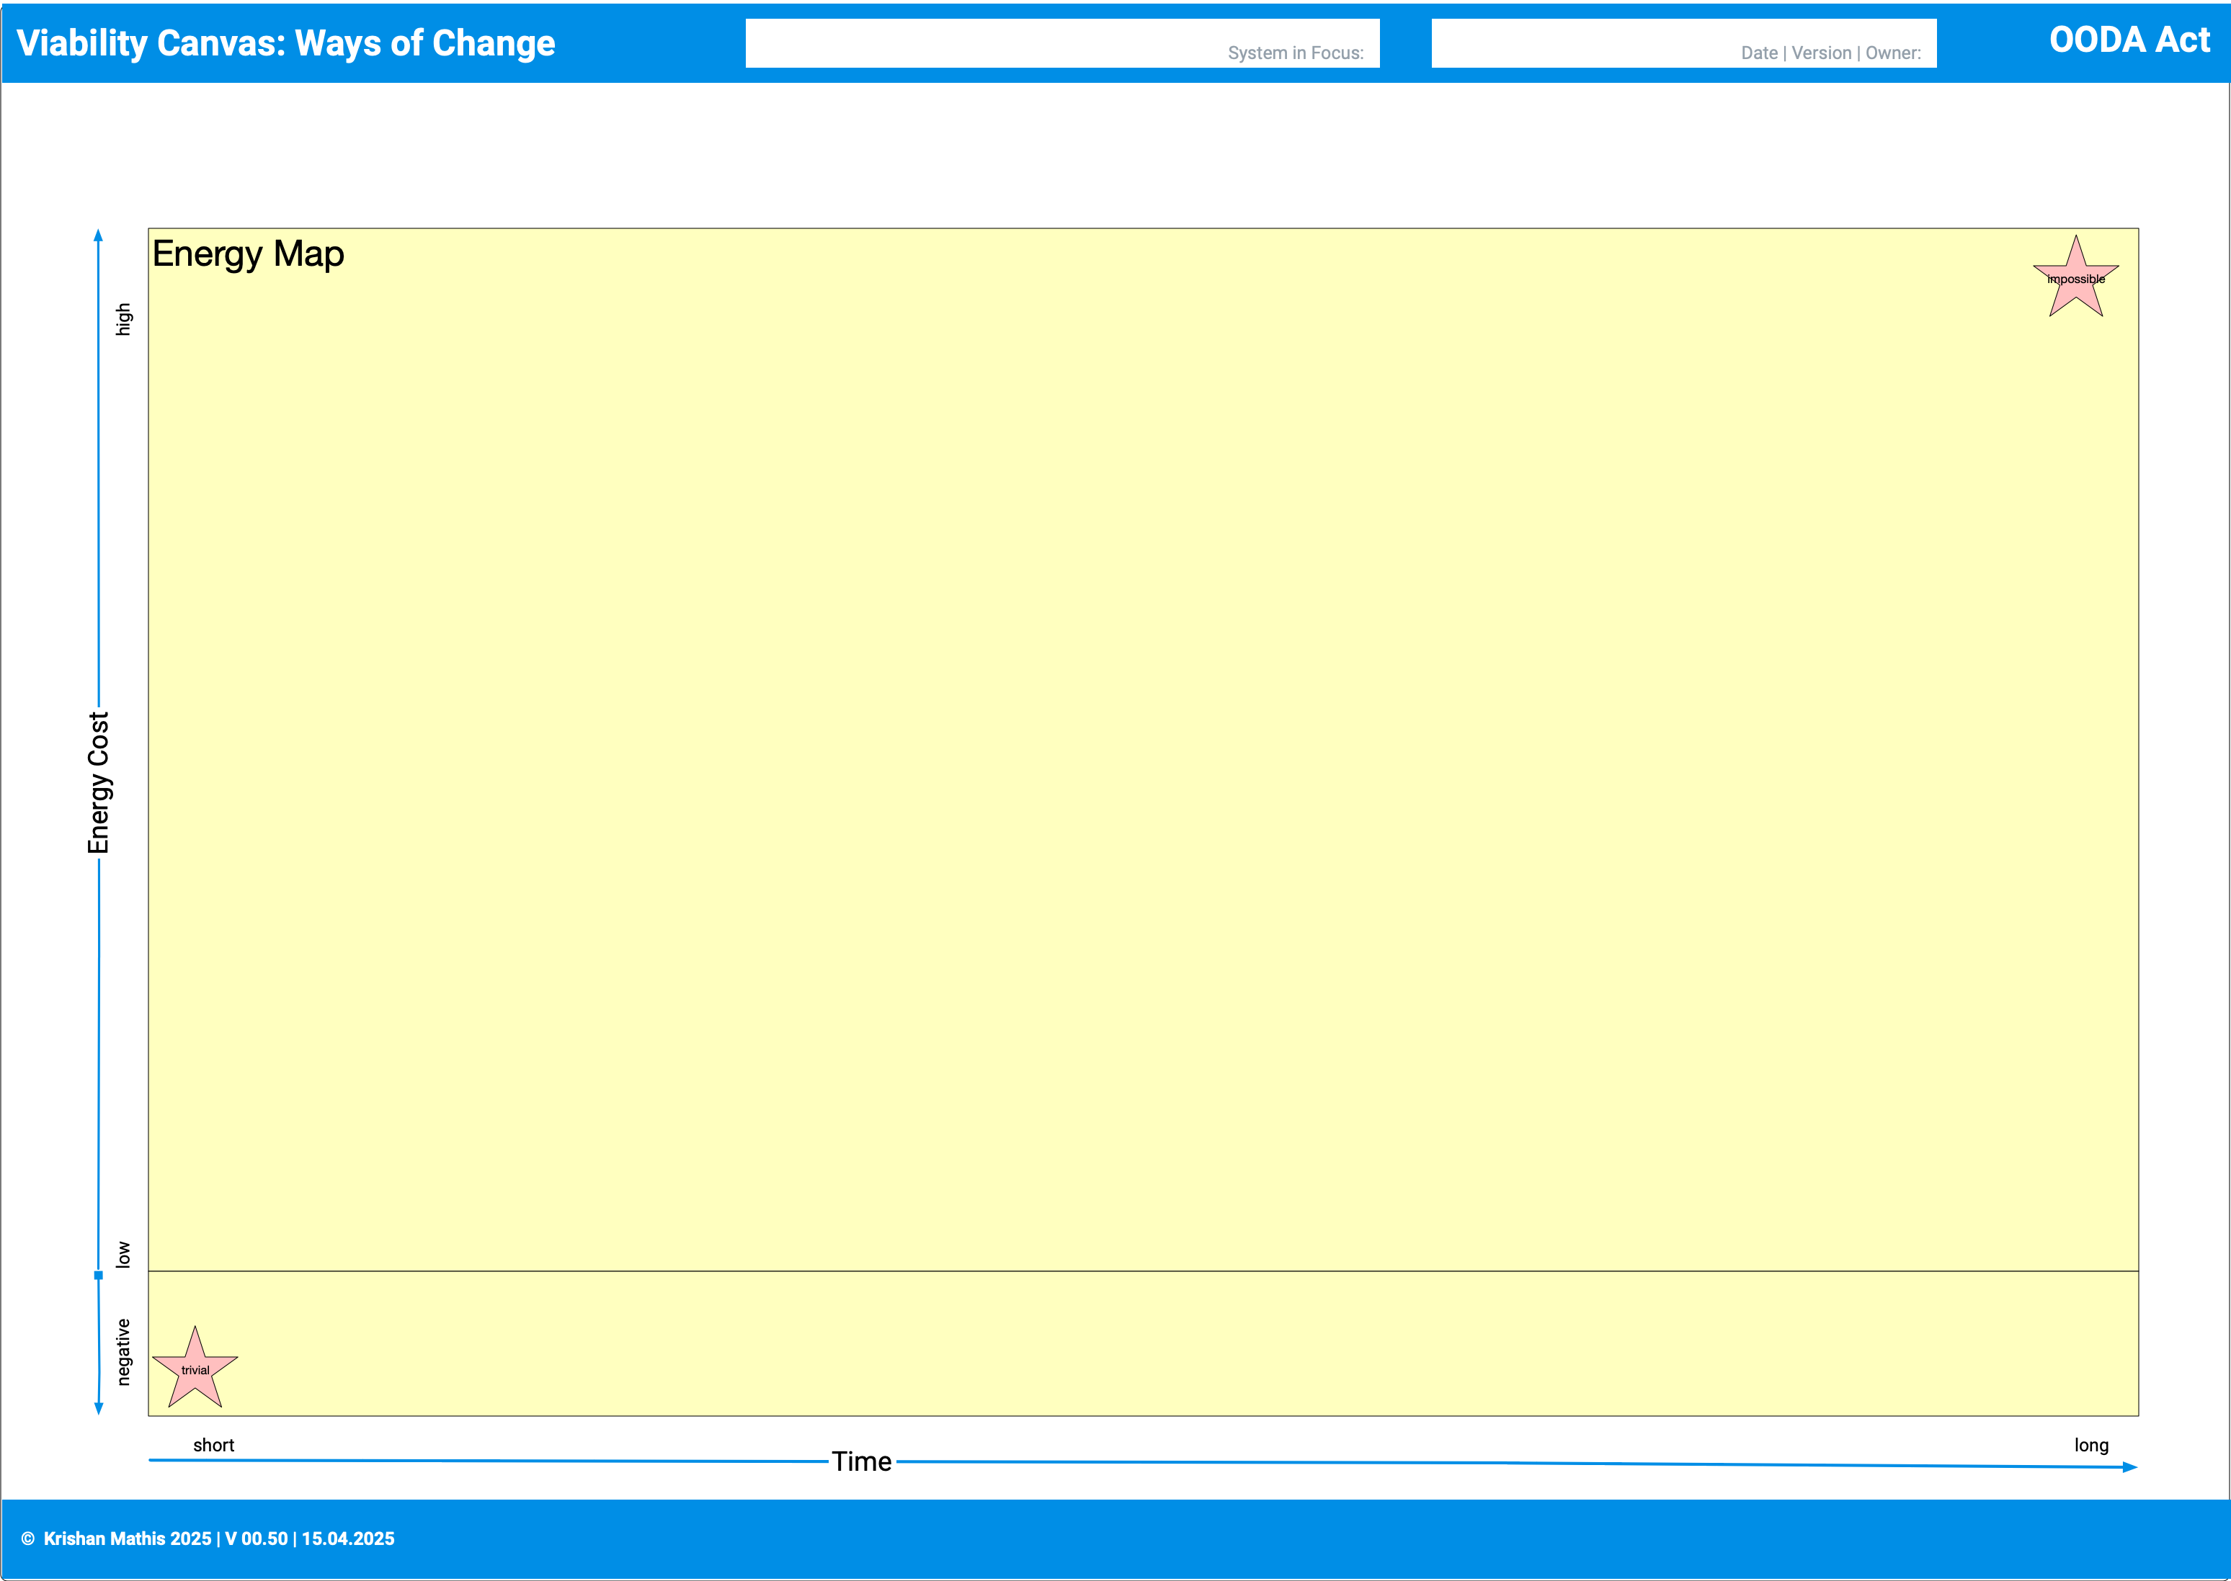Click the 'low' energy axis label
Viewport: 2231px width, 1581px height.
[x=123, y=1254]
